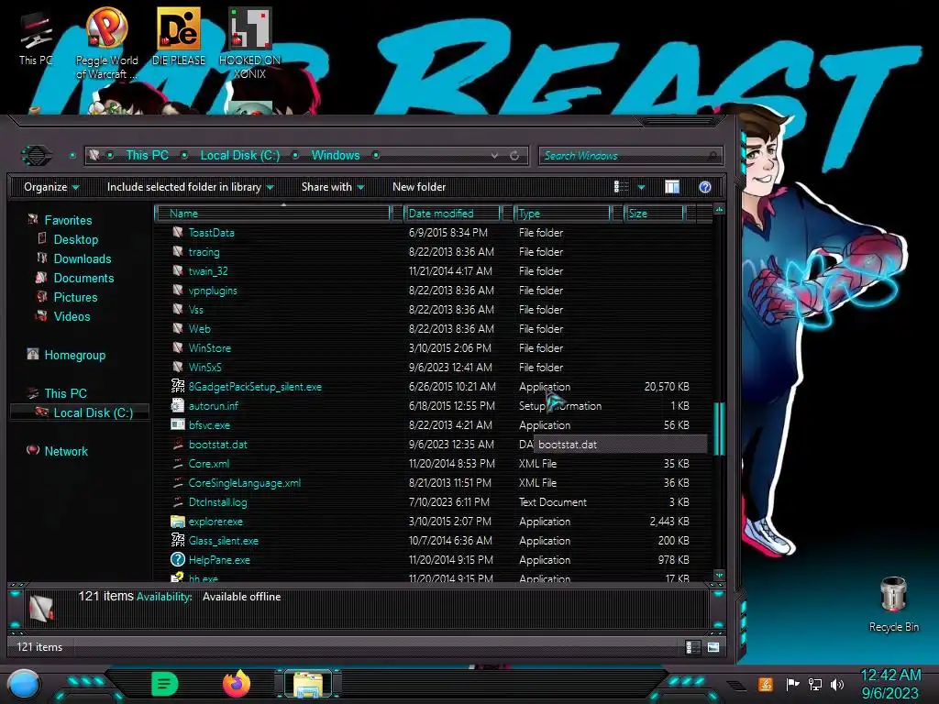Launch Firefox from the taskbar
939x704 pixels.
(236, 684)
